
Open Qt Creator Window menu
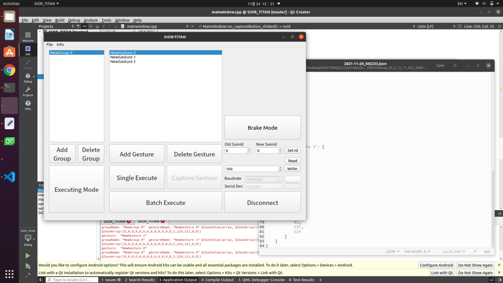click(122, 20)
